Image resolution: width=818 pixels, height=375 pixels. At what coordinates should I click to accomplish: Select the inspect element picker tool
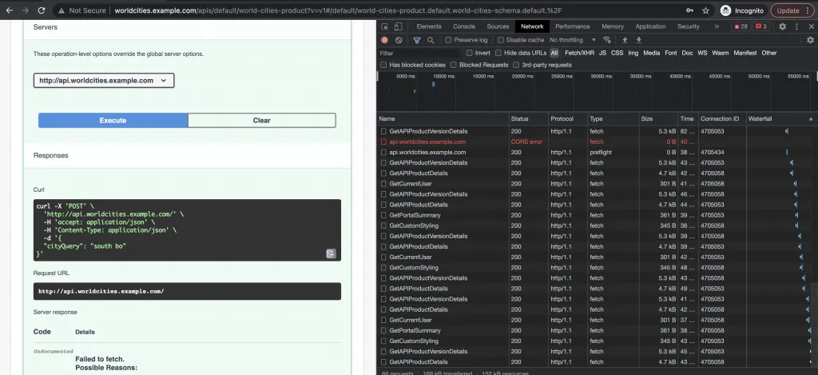coord(384,26)
